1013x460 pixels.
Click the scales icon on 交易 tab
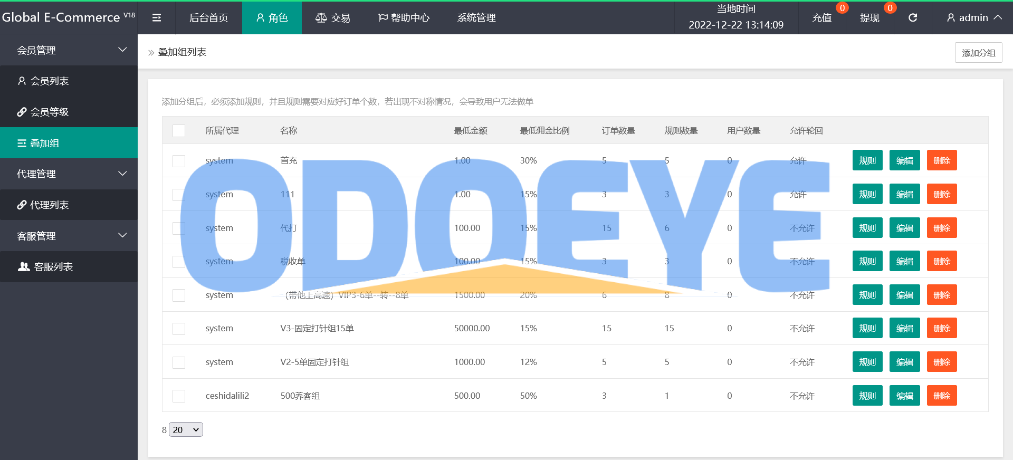321,18
